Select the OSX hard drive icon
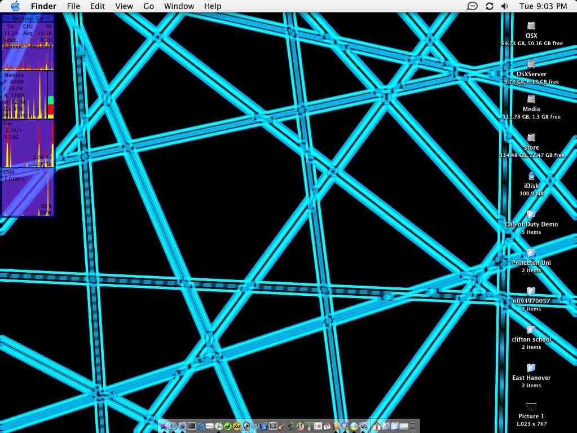The height and width of the screenshot is (433, 577). pos(531,26)
